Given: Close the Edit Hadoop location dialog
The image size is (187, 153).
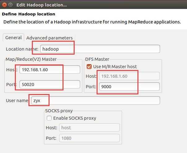Looking at the screenshot, I should (x=4, y=5).
